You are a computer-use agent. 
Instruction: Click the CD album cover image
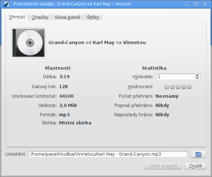[28, 43]
